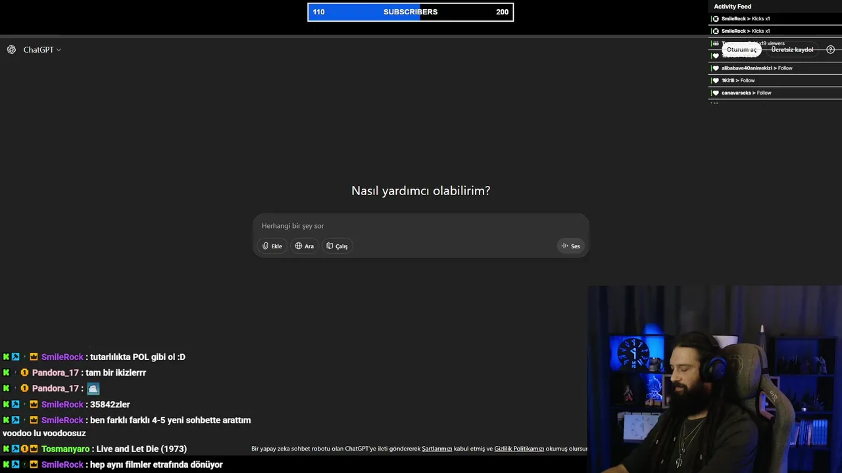Click the Oturum aç button
The height and width of the screenshot is (473, 842).
coord(741,50)
